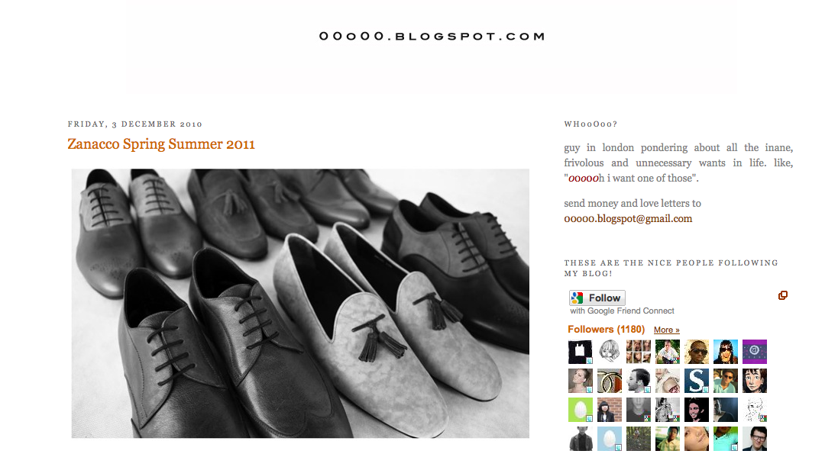Open the pop-out gadget icon beside Follow

783,295
